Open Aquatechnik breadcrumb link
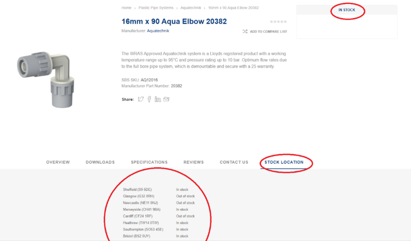Viewport: 411px width, 241px height. pyautogui.click(x=191, y=8)
